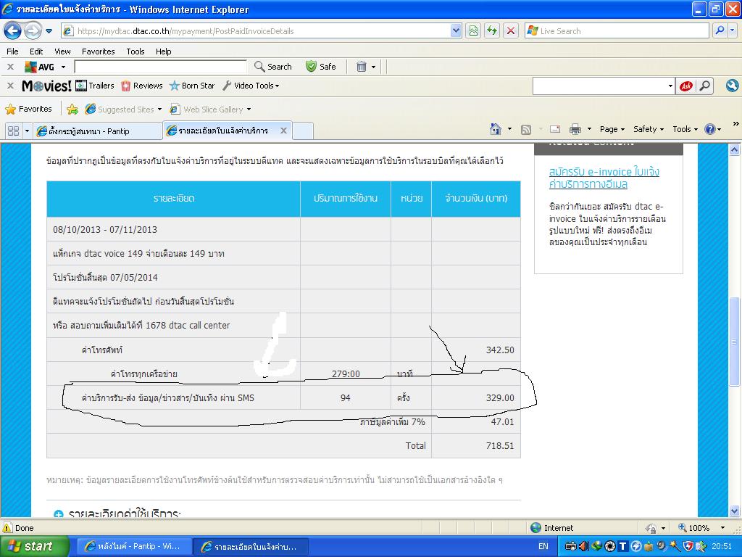The image size is (742, 557).
Task: Open search provider options dropdown arrow
Action: click(x=732, y=30)
